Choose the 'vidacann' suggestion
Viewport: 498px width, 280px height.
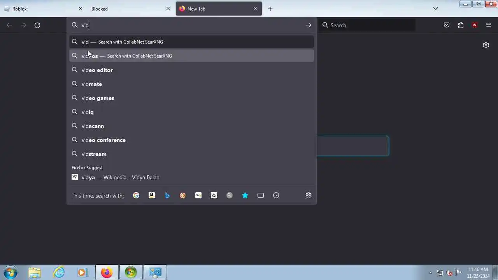point(191,126)
